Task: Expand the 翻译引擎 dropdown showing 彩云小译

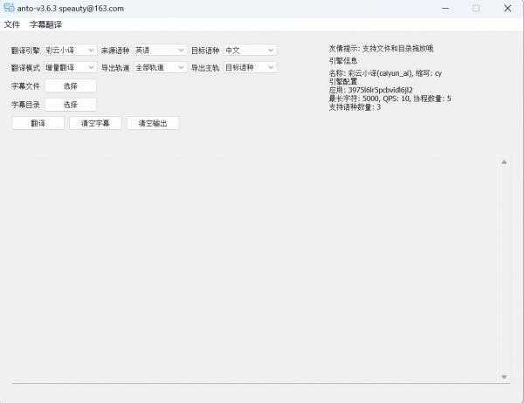Action: coord(71,50)
